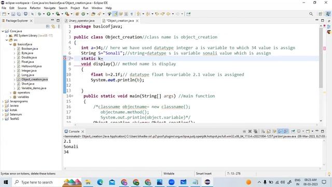Image resolution: width=332 pixels, height=187 pixels.
Task: Open the Navigate menu
Action: point(50,8)
